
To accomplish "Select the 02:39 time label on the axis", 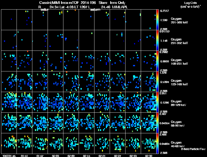I will [149, 156].
